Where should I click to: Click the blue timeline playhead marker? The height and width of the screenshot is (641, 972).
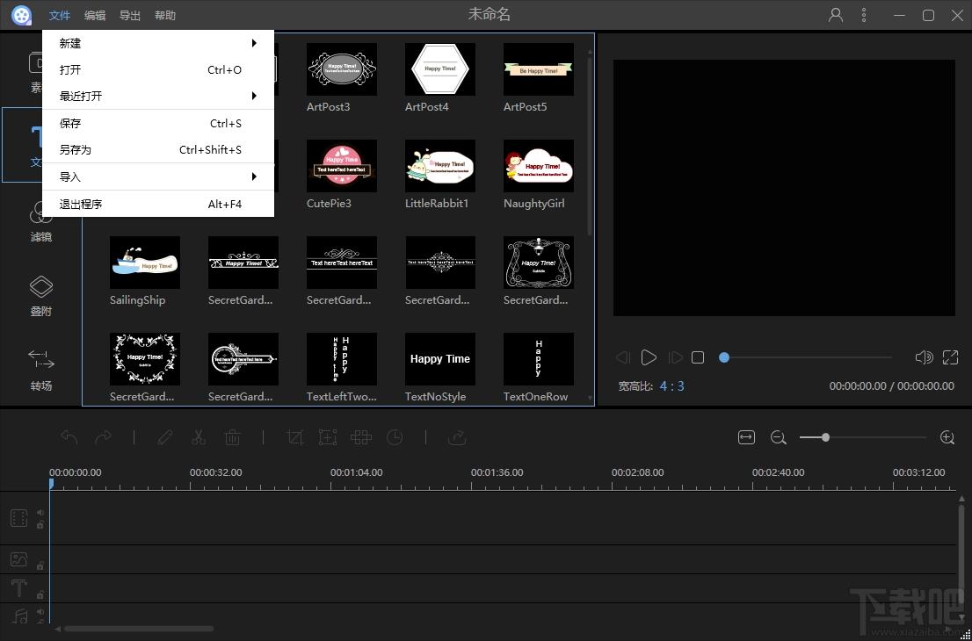point(52,484)
